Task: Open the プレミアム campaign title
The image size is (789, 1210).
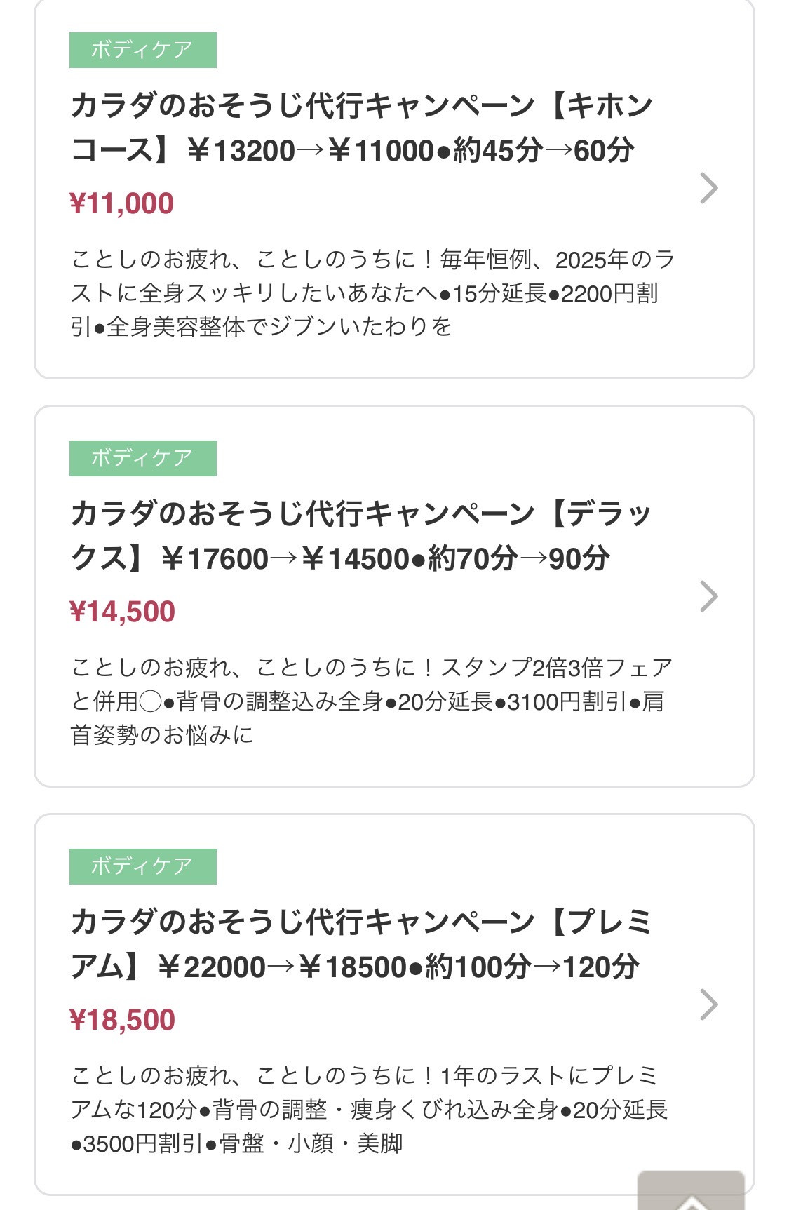Action: 361,944
